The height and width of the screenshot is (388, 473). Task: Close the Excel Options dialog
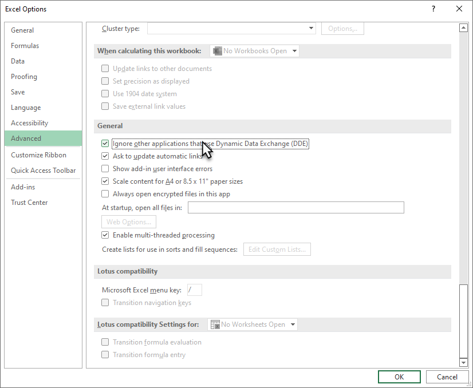(x=459, y=9)
